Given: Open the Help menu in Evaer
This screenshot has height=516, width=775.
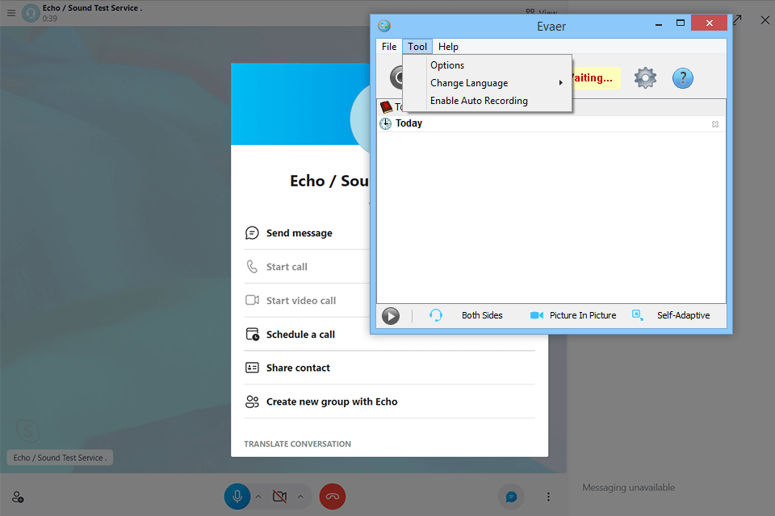Looking at the screenshot, I should click(448, 47).
